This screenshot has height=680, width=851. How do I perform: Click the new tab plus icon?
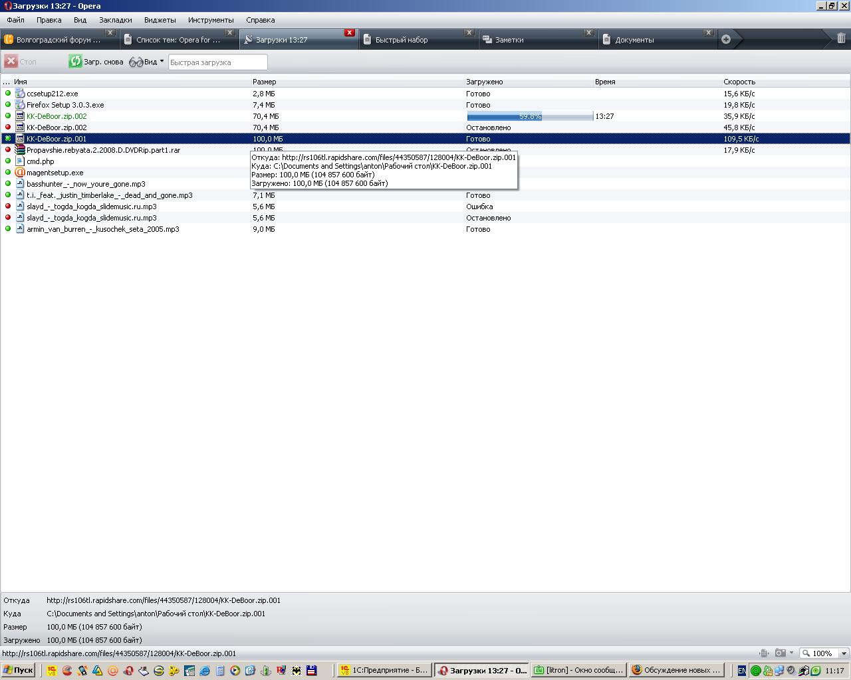(726, 39)
